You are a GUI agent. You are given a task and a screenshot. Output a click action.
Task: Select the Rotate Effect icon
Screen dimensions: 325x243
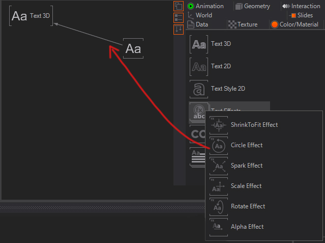click(x=218, y=206)
